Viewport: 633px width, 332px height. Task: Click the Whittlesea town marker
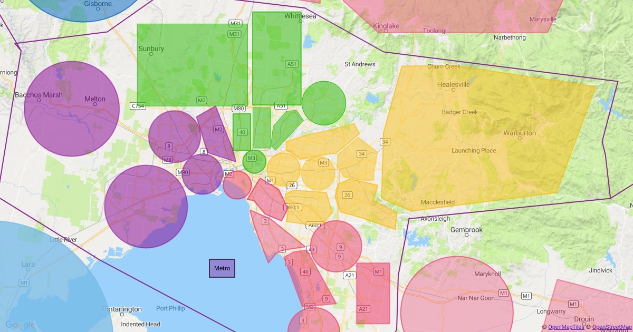coord(300,22)
